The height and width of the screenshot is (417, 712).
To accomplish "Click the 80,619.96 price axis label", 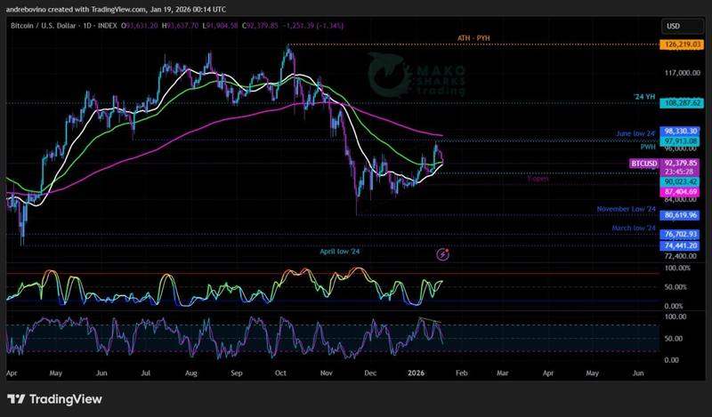I will pyautogui.click(x=684, y=214).
